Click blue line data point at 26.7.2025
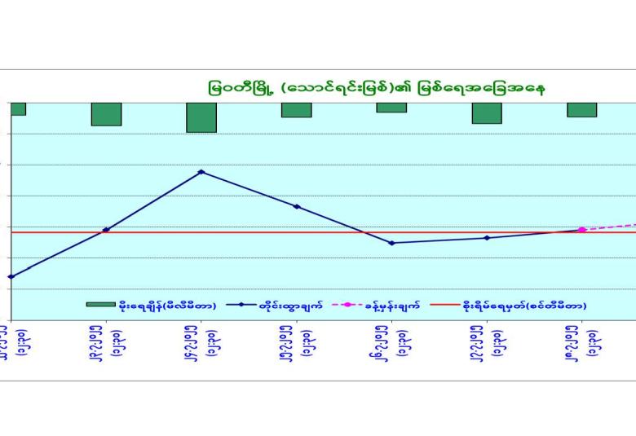 [x=391, y=243]
